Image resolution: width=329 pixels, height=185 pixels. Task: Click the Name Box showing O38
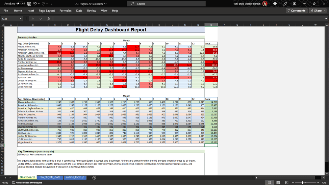[10, 19]
